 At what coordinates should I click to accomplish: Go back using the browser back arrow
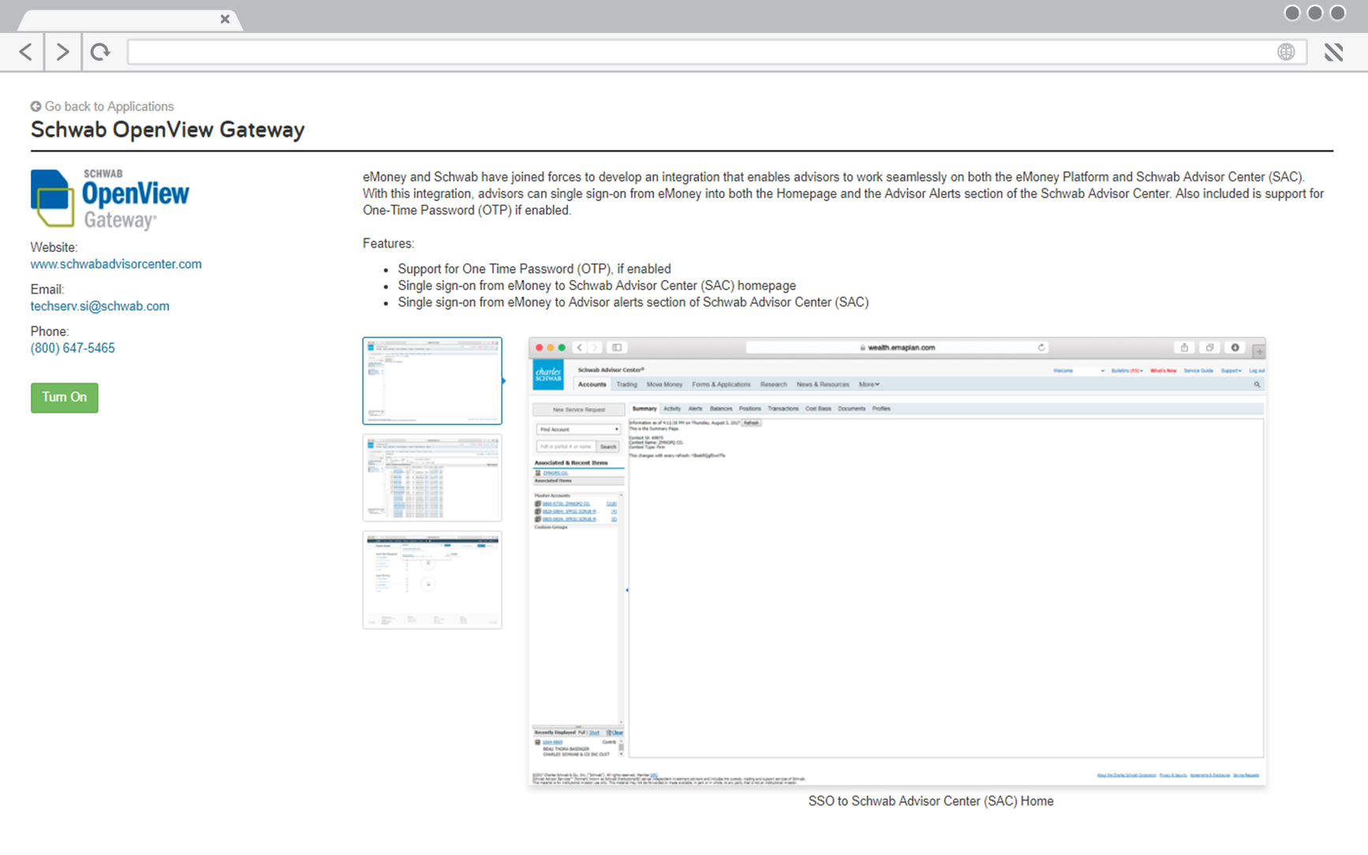click(25, 52)
